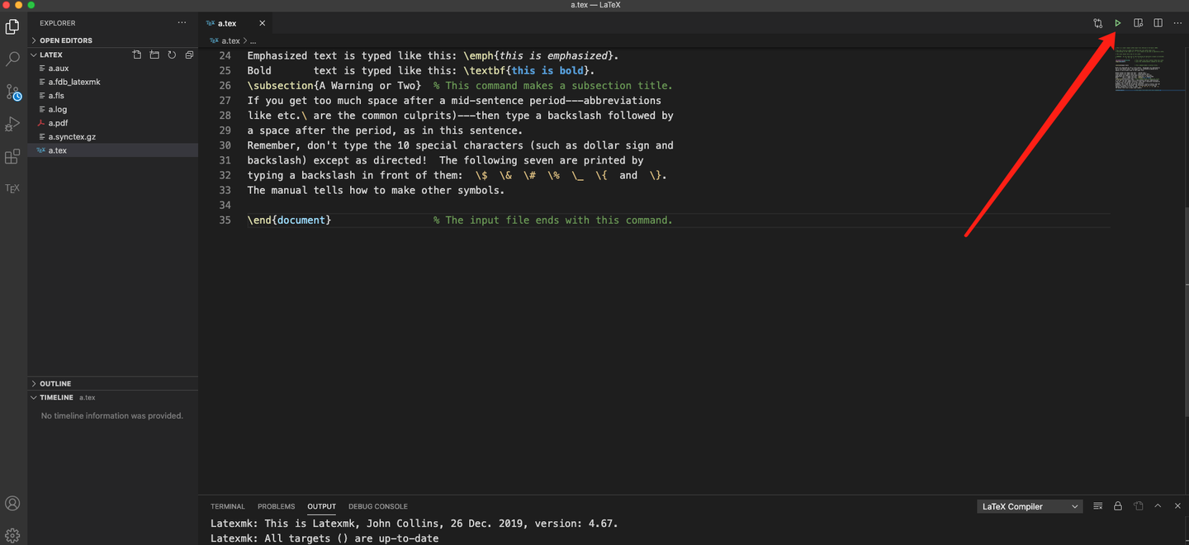Open the Search view in the activity bar
The image size is (1189, 545).
point(12,59)
